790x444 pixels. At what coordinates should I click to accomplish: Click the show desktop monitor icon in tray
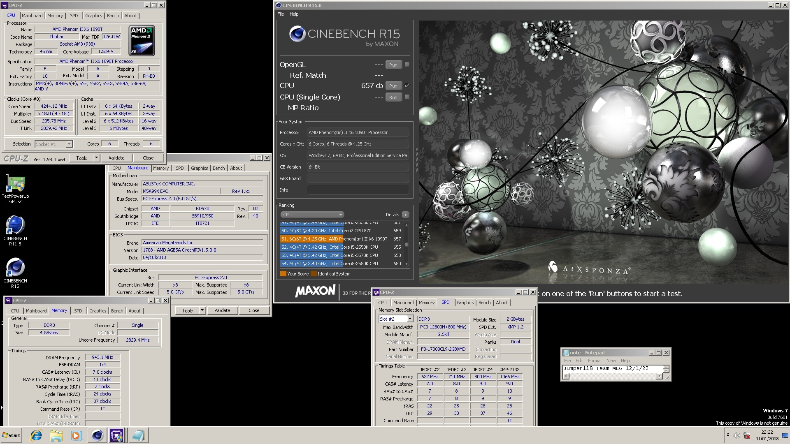click(785, 435)
